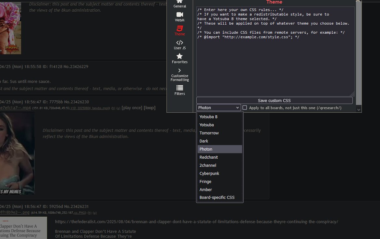The image size is (380, 239).
Task: Open the truncated .mp4 file link
Action: click(15, 108)
